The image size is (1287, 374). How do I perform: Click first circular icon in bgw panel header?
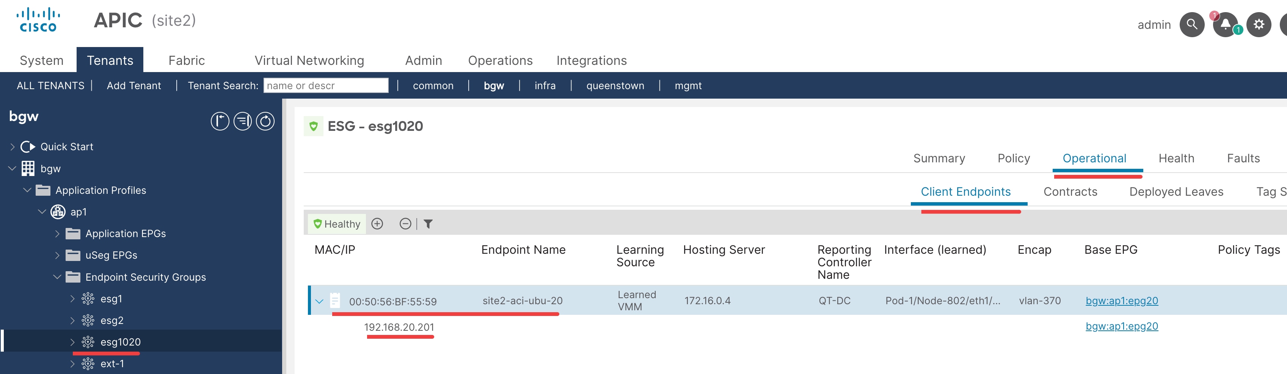(x=220, y=121)
